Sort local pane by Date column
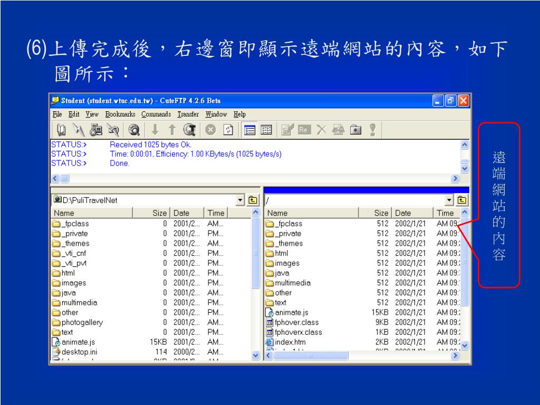Image resolution: width=540 pixels, height=405 pixels. tap(187, 213)
